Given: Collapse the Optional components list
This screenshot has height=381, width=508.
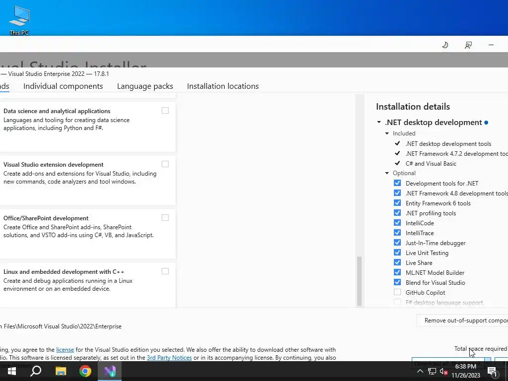Looking at the screenshot, I should 387,173.
